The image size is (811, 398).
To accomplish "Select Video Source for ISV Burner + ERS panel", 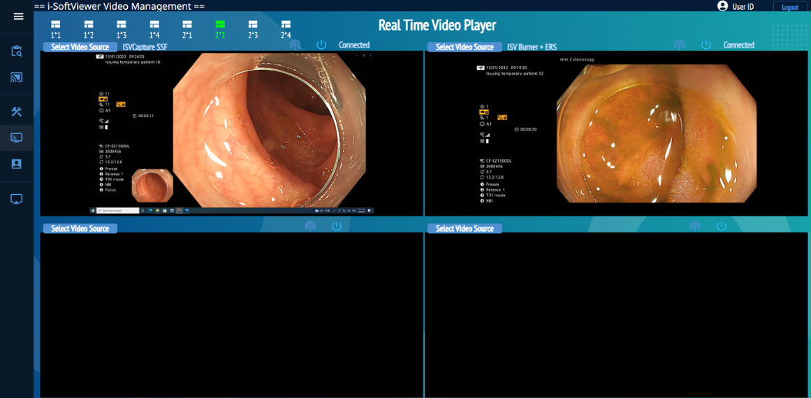I will 465,47.
